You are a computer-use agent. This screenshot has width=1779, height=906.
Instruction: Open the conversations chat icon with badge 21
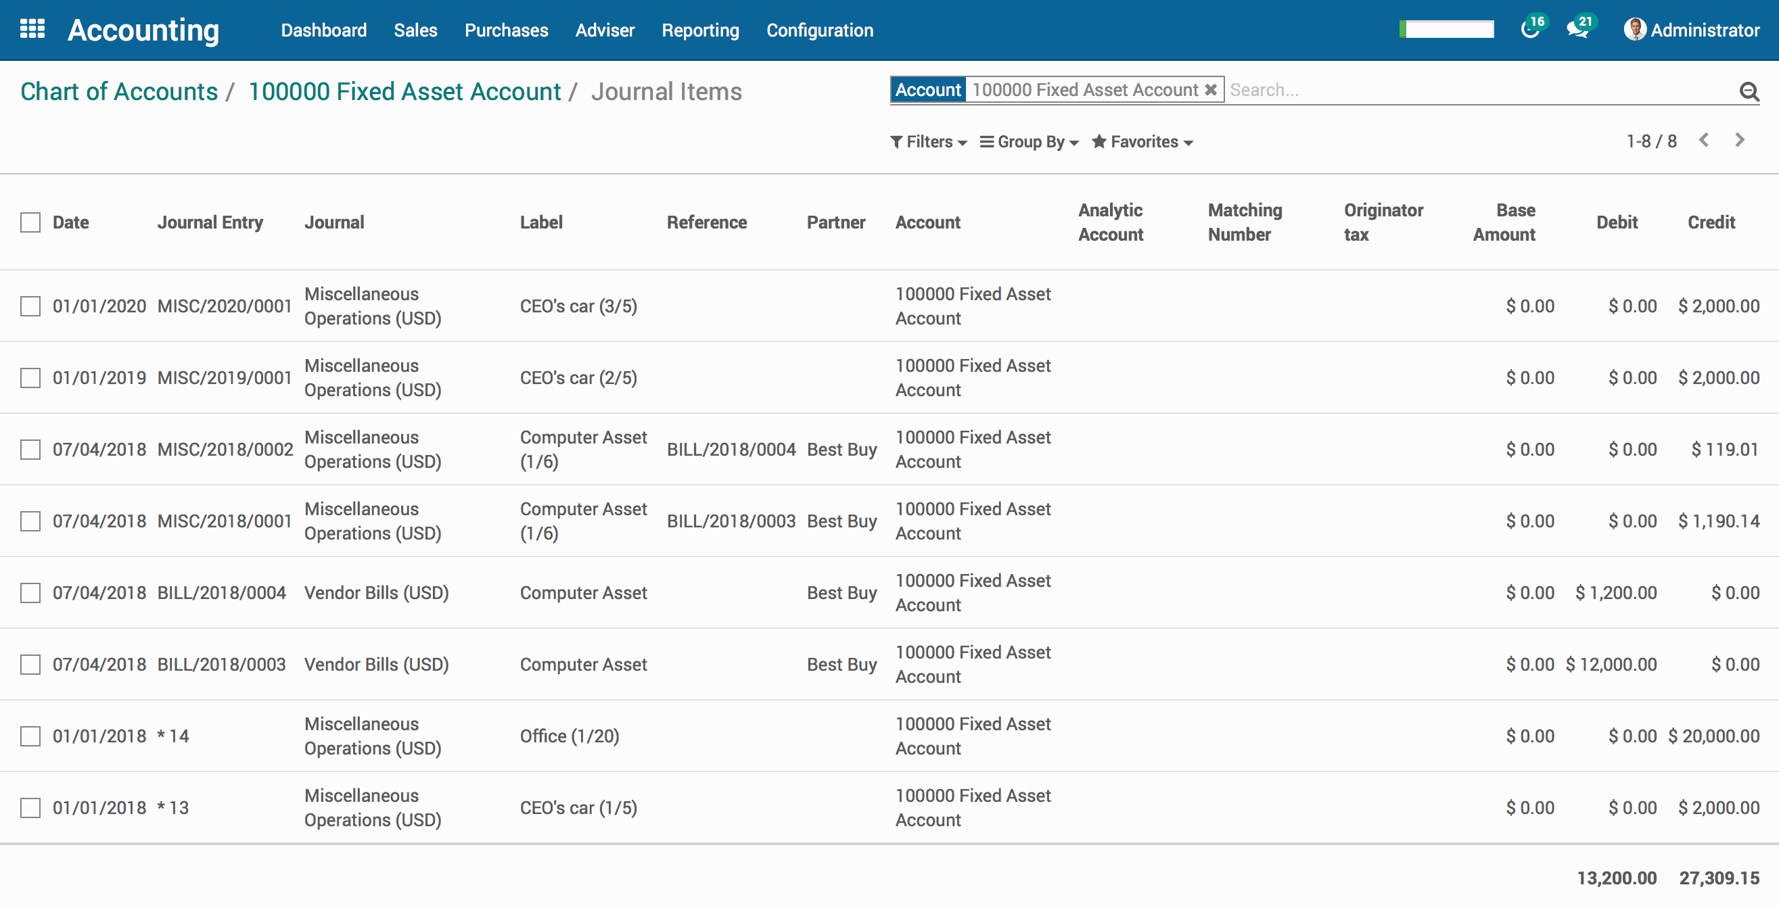(1577, 30)
